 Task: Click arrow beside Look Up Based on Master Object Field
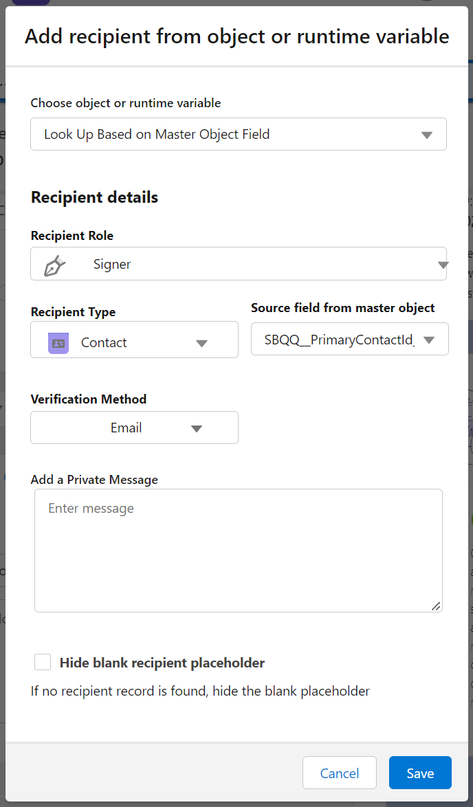pos(427,135)
